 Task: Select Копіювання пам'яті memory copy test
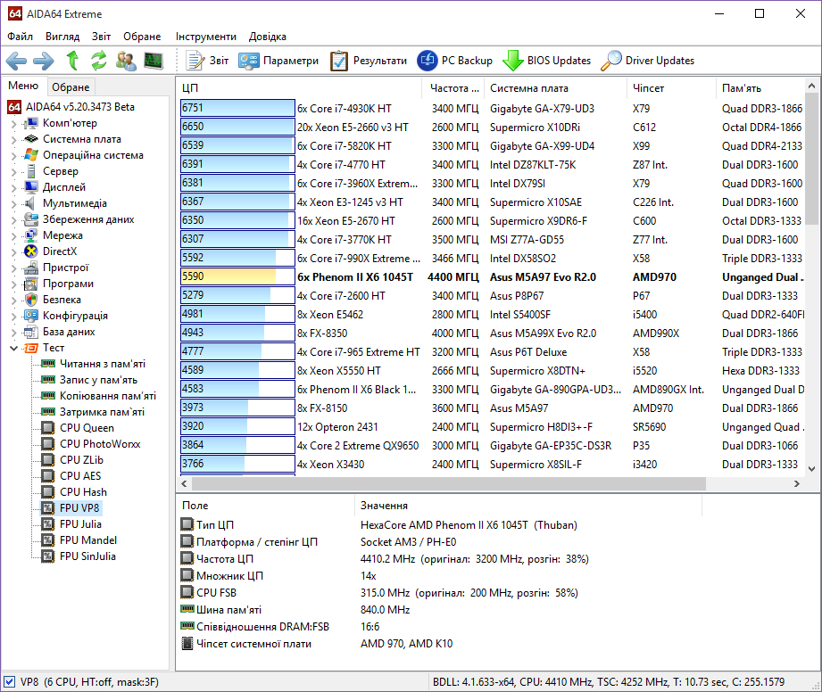click(107, 396)
